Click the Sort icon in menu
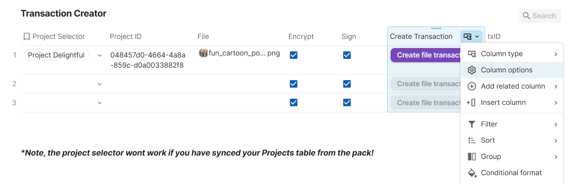571x184 pixels. [472, 140]
